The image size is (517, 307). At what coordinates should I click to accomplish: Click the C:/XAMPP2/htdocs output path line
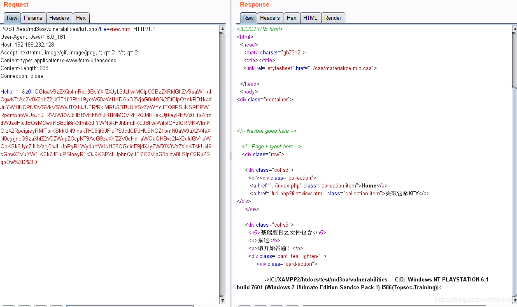(377, 280)
